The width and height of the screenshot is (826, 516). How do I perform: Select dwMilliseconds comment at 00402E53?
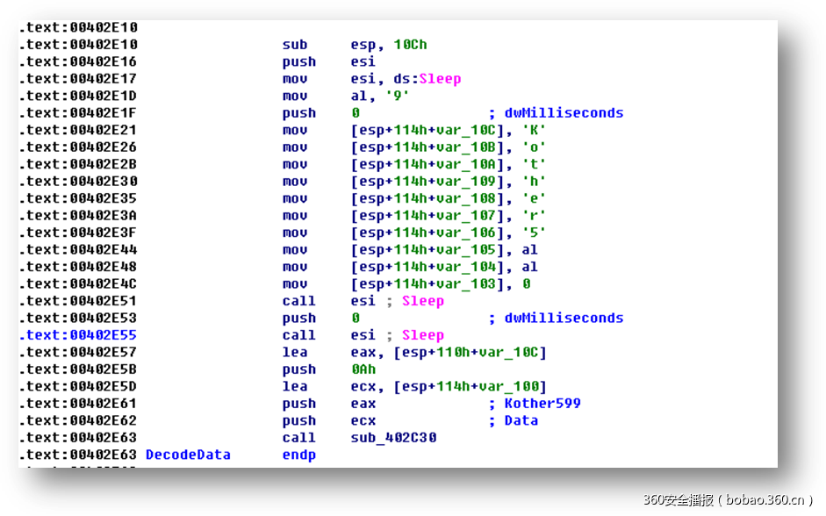564,318
